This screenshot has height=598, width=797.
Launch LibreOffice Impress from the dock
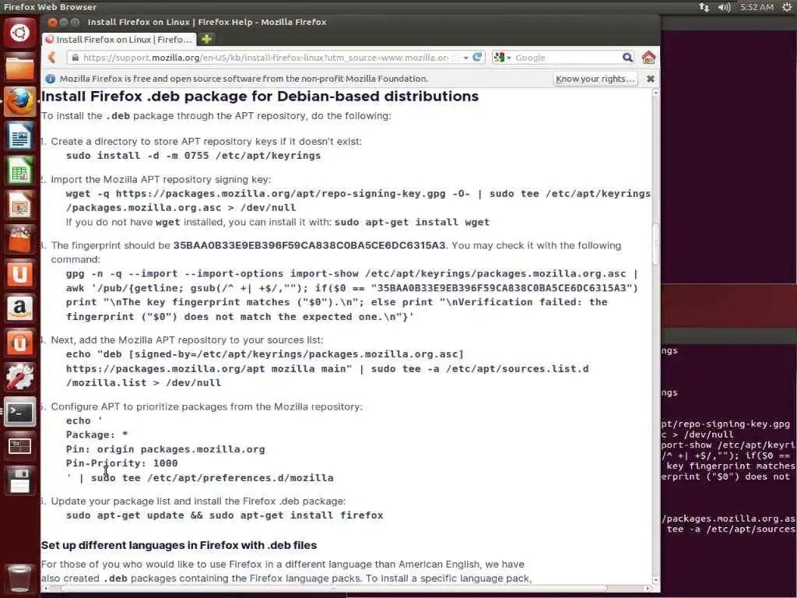point(19,206)
